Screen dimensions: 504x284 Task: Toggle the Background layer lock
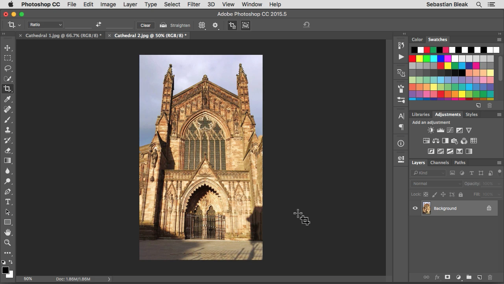pos(489,208)
